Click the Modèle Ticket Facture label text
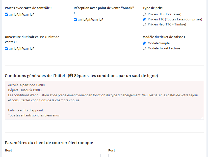Screen dimensions: 208x157 click(x=164, y=48)
